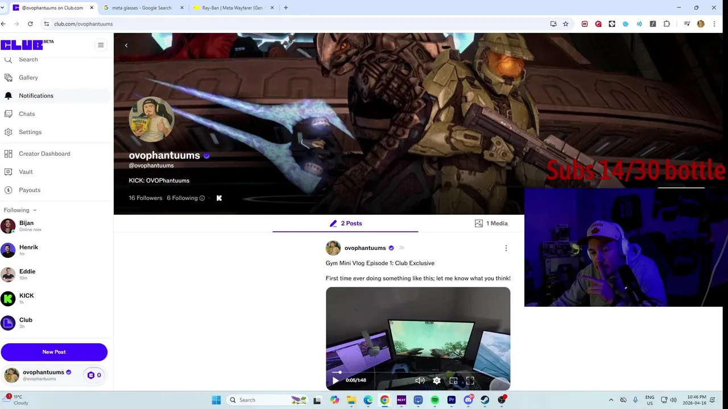Switch to the 1 Media tab

click(x=491, y=223)
